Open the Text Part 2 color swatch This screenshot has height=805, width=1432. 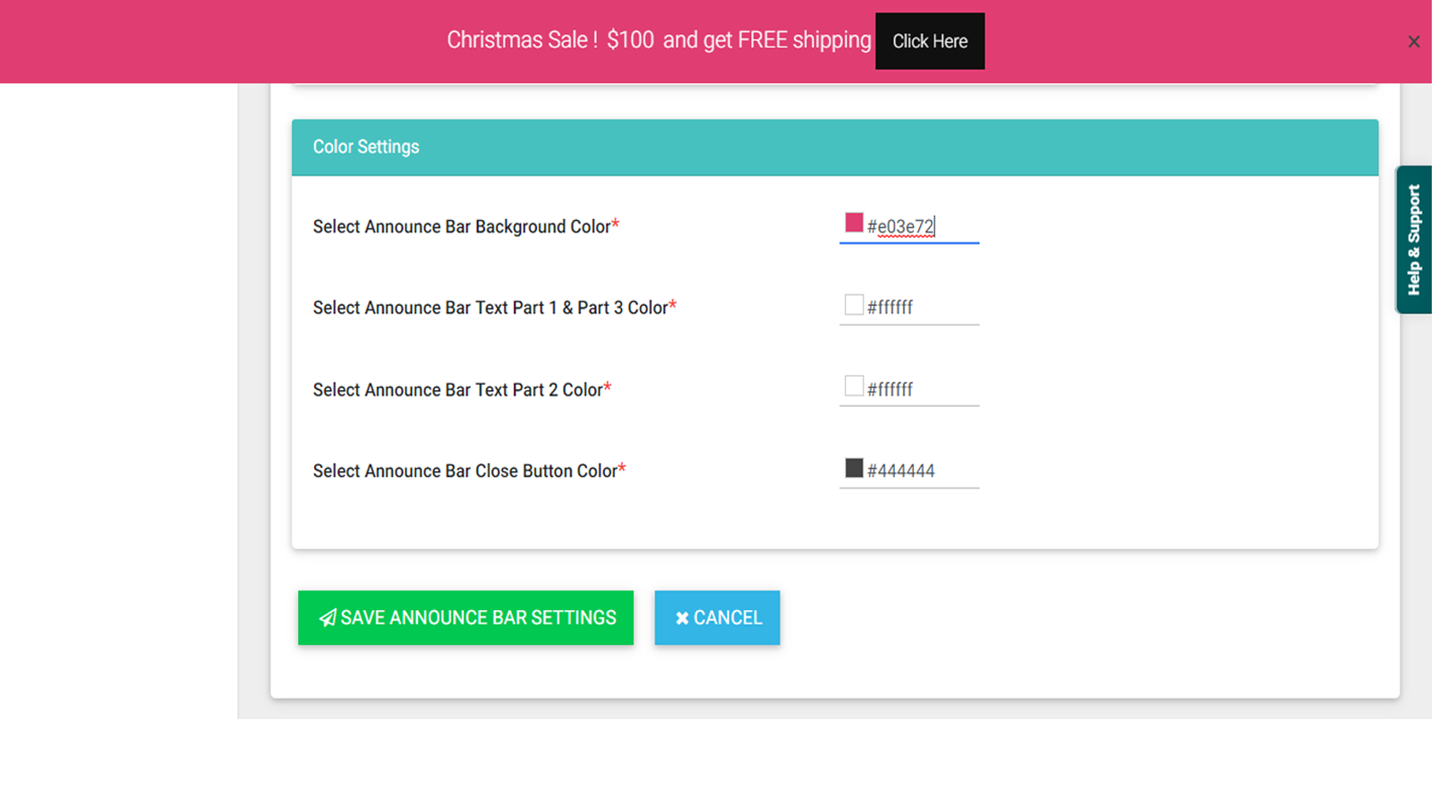852,386
